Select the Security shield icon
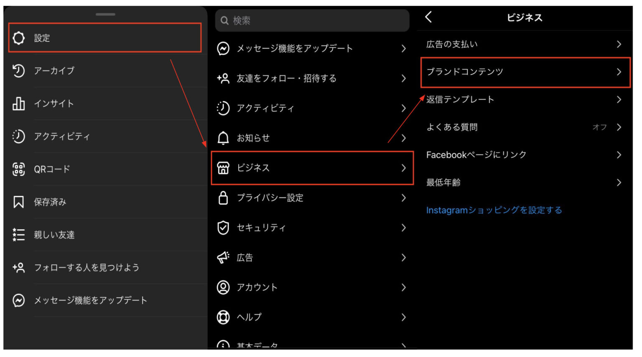This screenshot has width=642, height=357. (x=223, y=228)
